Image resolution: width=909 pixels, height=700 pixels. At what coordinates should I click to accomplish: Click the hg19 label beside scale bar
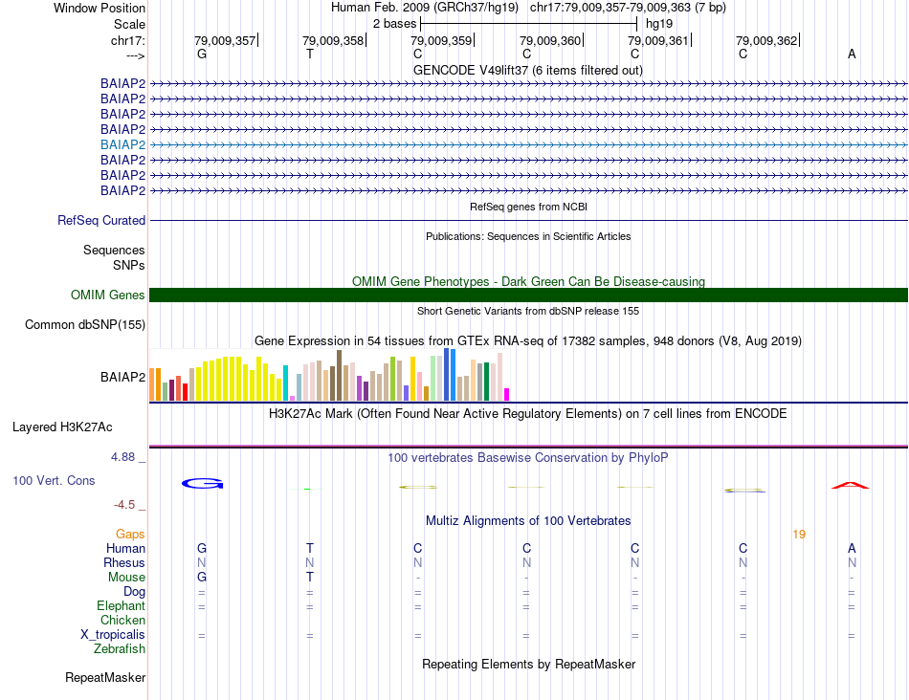[659, 24]
